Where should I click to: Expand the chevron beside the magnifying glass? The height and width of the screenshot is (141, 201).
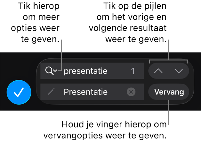point(55,70)
